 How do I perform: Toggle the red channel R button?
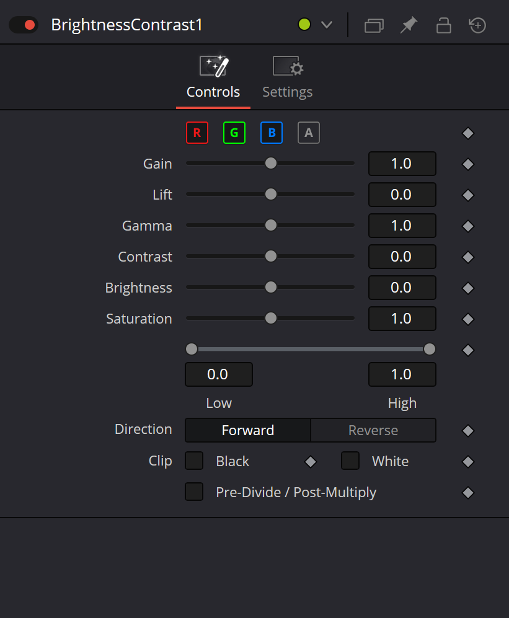coord(197,133)
